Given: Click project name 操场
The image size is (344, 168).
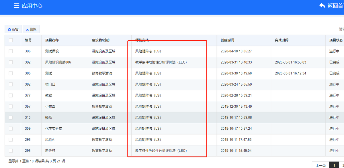Looking at the screenshot, I should [49, 117].
